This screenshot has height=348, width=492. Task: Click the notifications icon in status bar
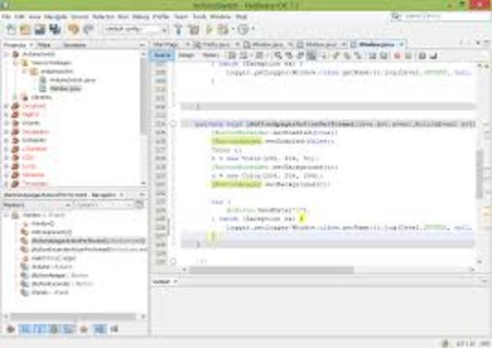[x=446, y=343]
